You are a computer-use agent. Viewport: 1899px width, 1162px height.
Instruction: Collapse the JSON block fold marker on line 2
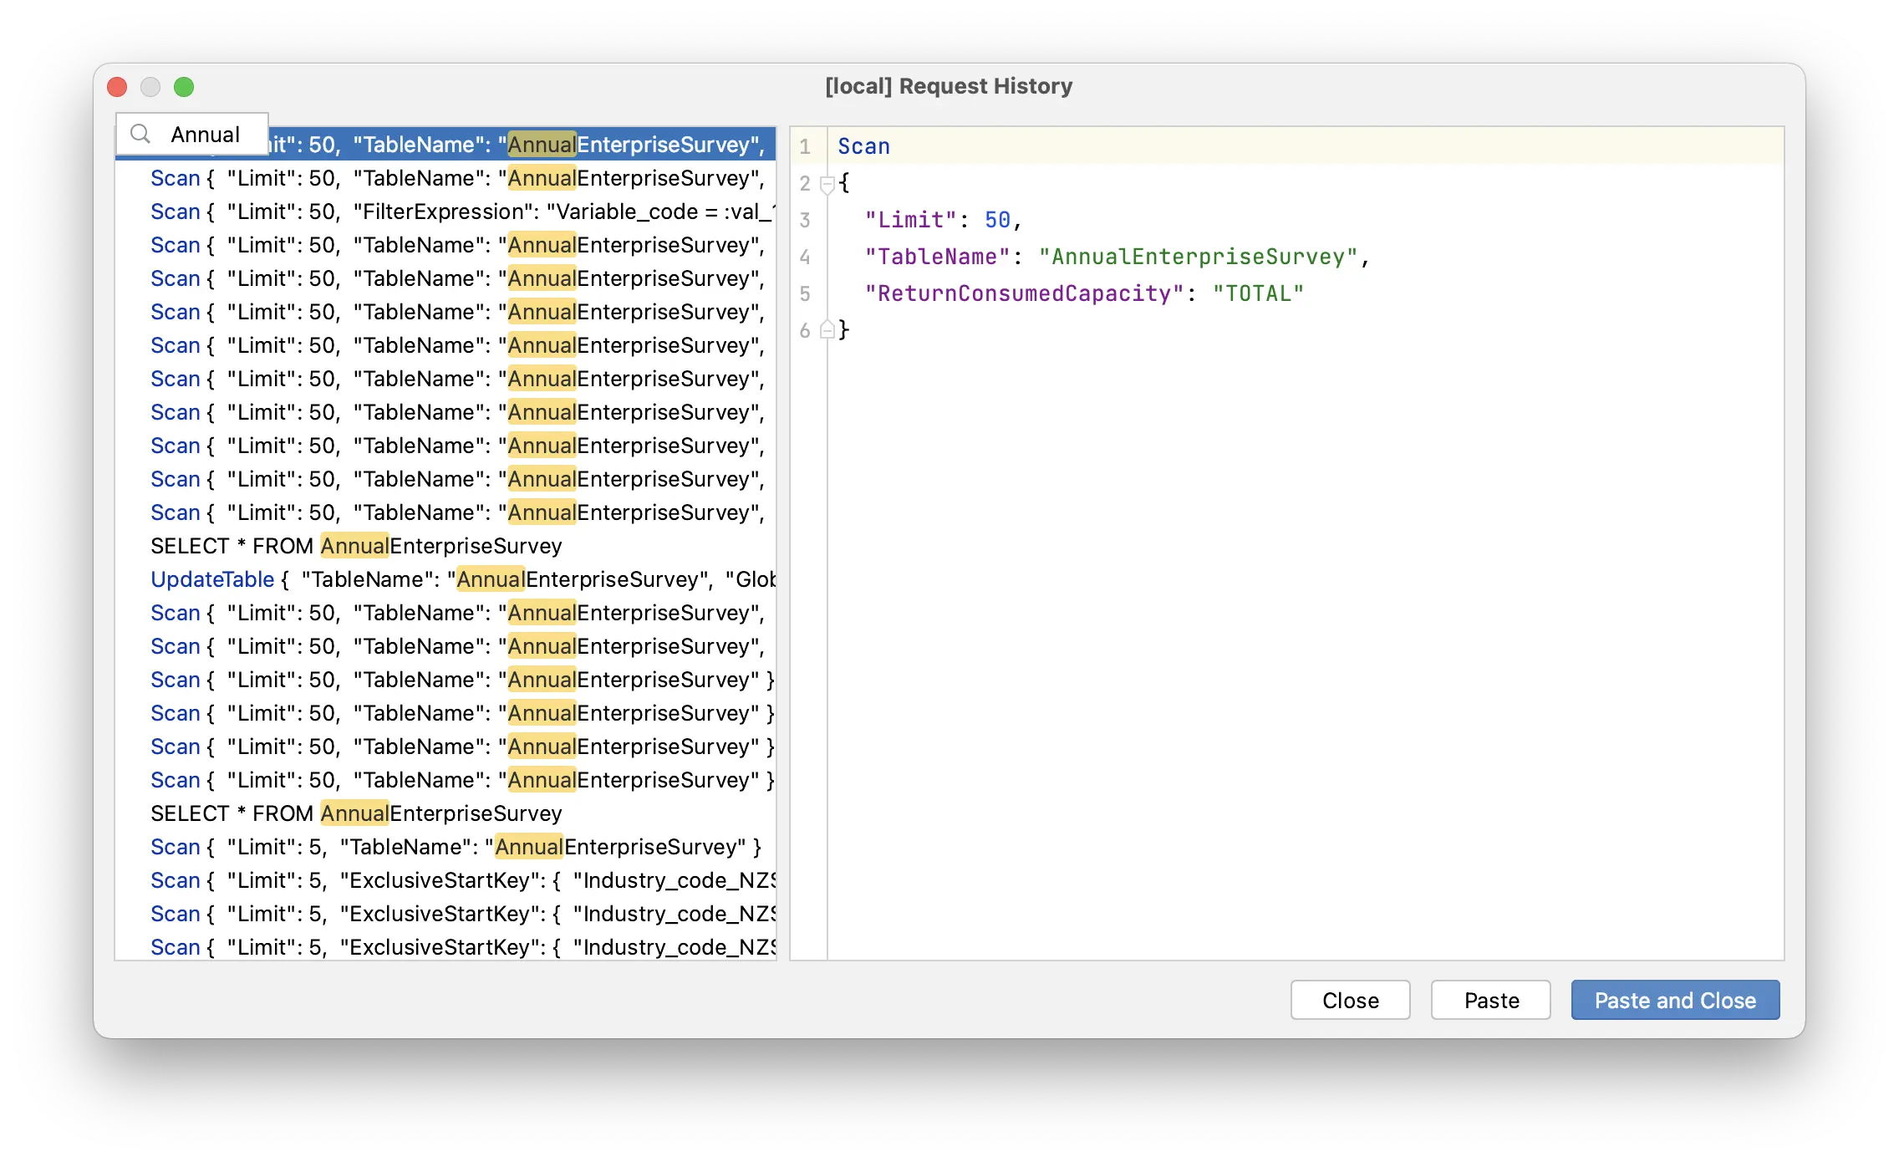point(827,184)
